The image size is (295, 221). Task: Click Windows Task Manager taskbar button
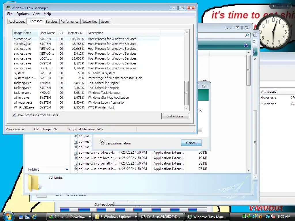pyautogui.click(x=207, y=217)
